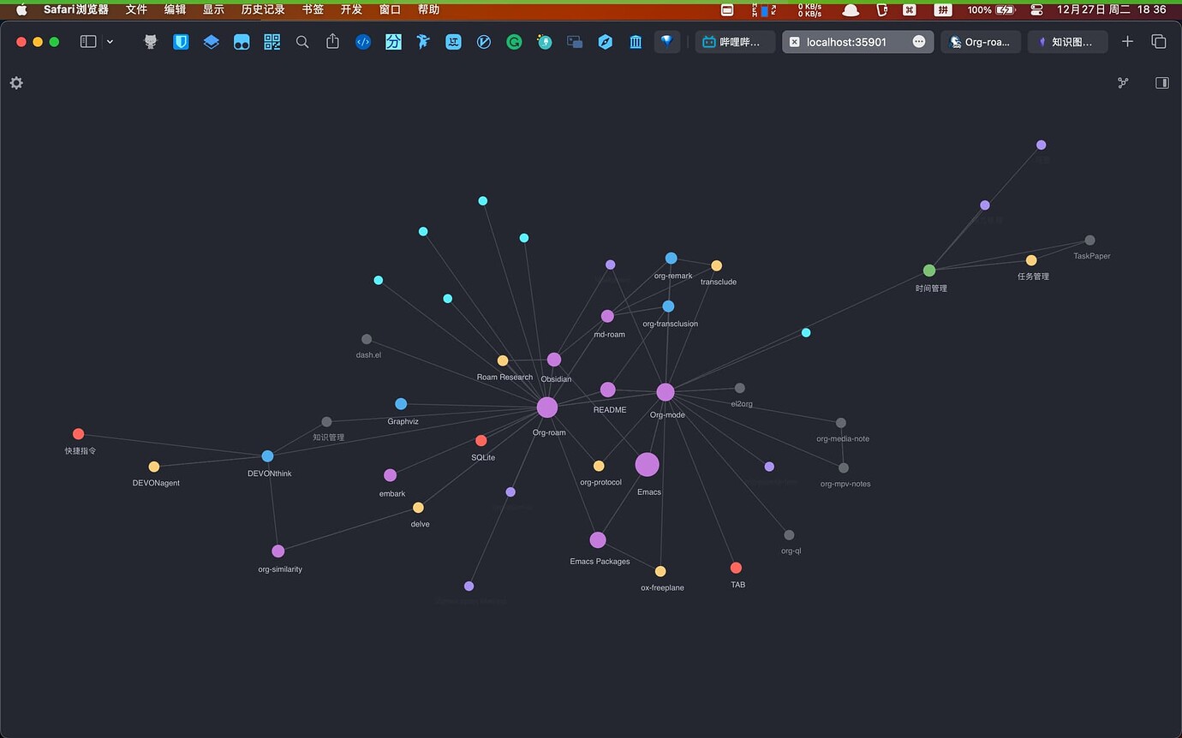This screenshot has height=738, width=1182.
Task: Open the 历史记录 menu
Action: point(263,9)
